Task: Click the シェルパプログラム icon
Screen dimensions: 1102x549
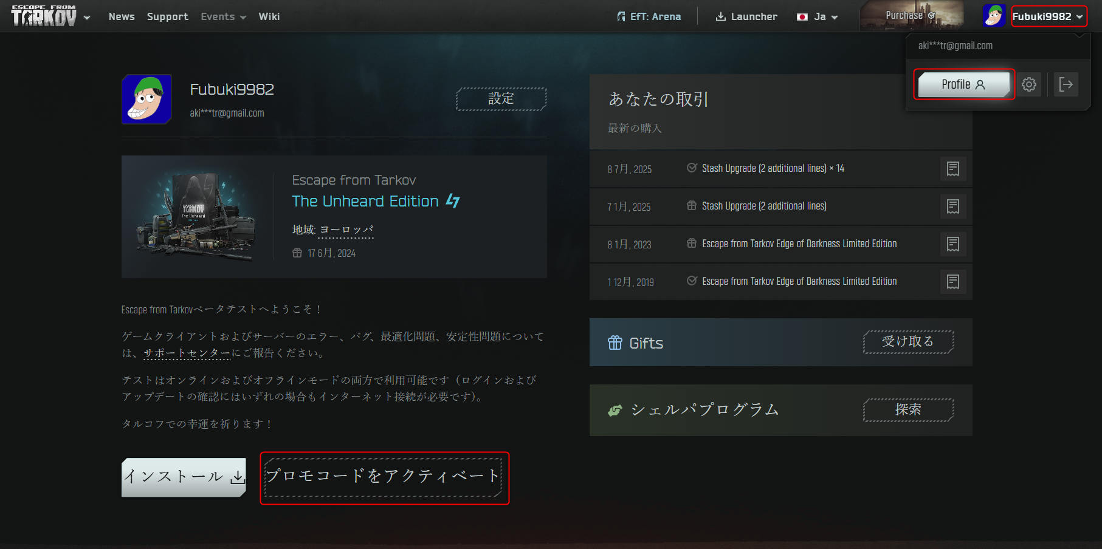Action: point(615,411)
